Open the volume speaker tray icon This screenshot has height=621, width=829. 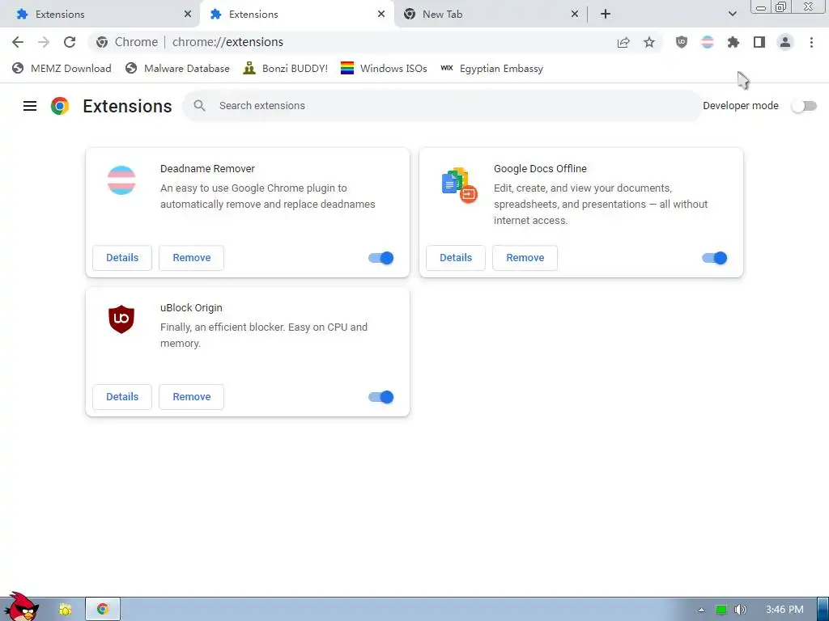coord(740,610)
